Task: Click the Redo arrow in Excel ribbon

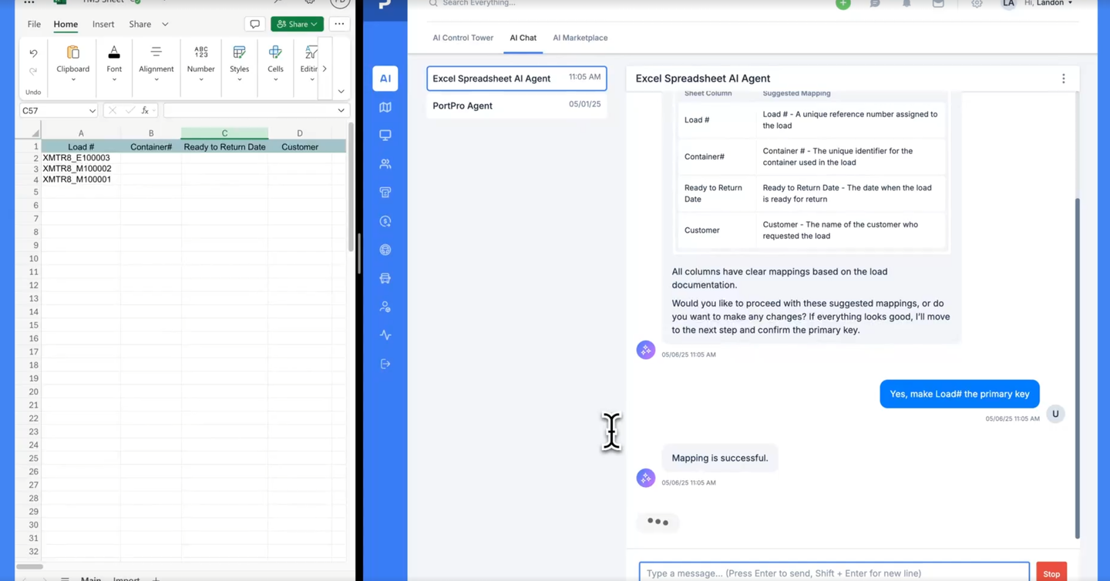Action: tap(33, 71)
